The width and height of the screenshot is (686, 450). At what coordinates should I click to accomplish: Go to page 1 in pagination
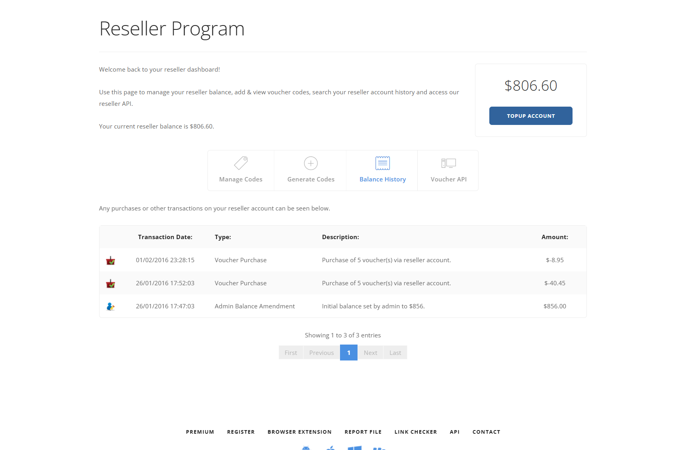tap(349, 353)
